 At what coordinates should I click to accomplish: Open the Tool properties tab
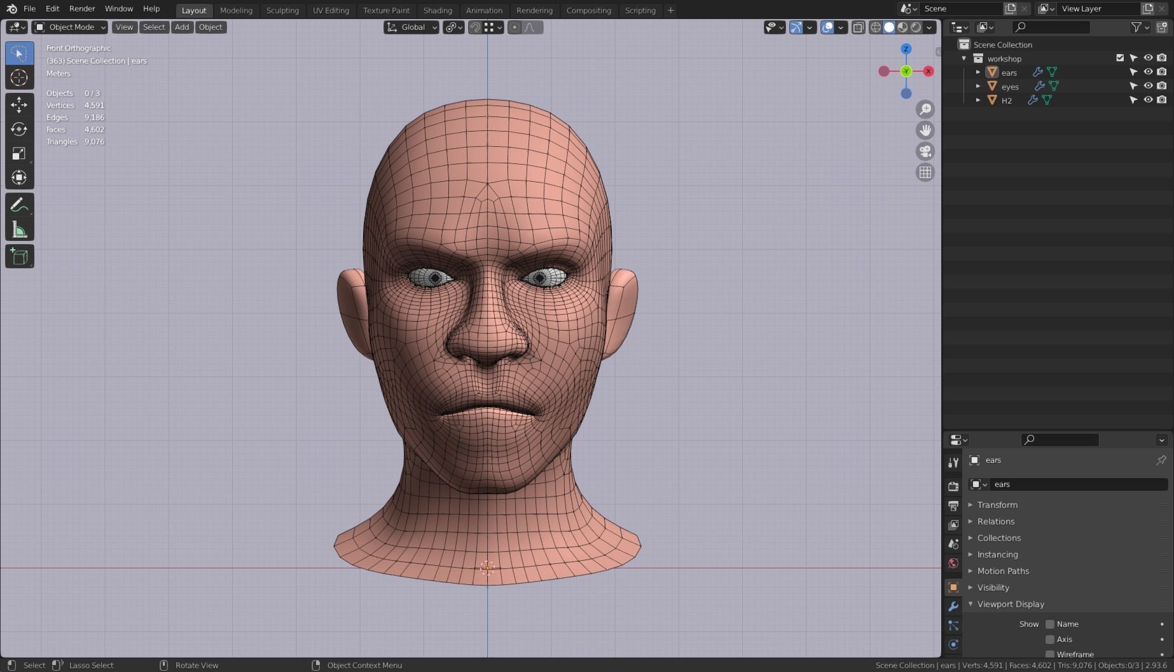pos(953,462)
